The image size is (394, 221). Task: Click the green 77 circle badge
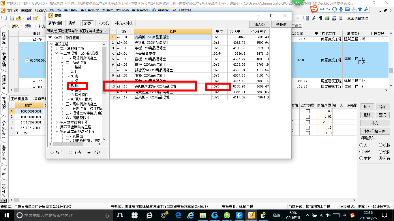pyautogui.click(x=297, y=2)
